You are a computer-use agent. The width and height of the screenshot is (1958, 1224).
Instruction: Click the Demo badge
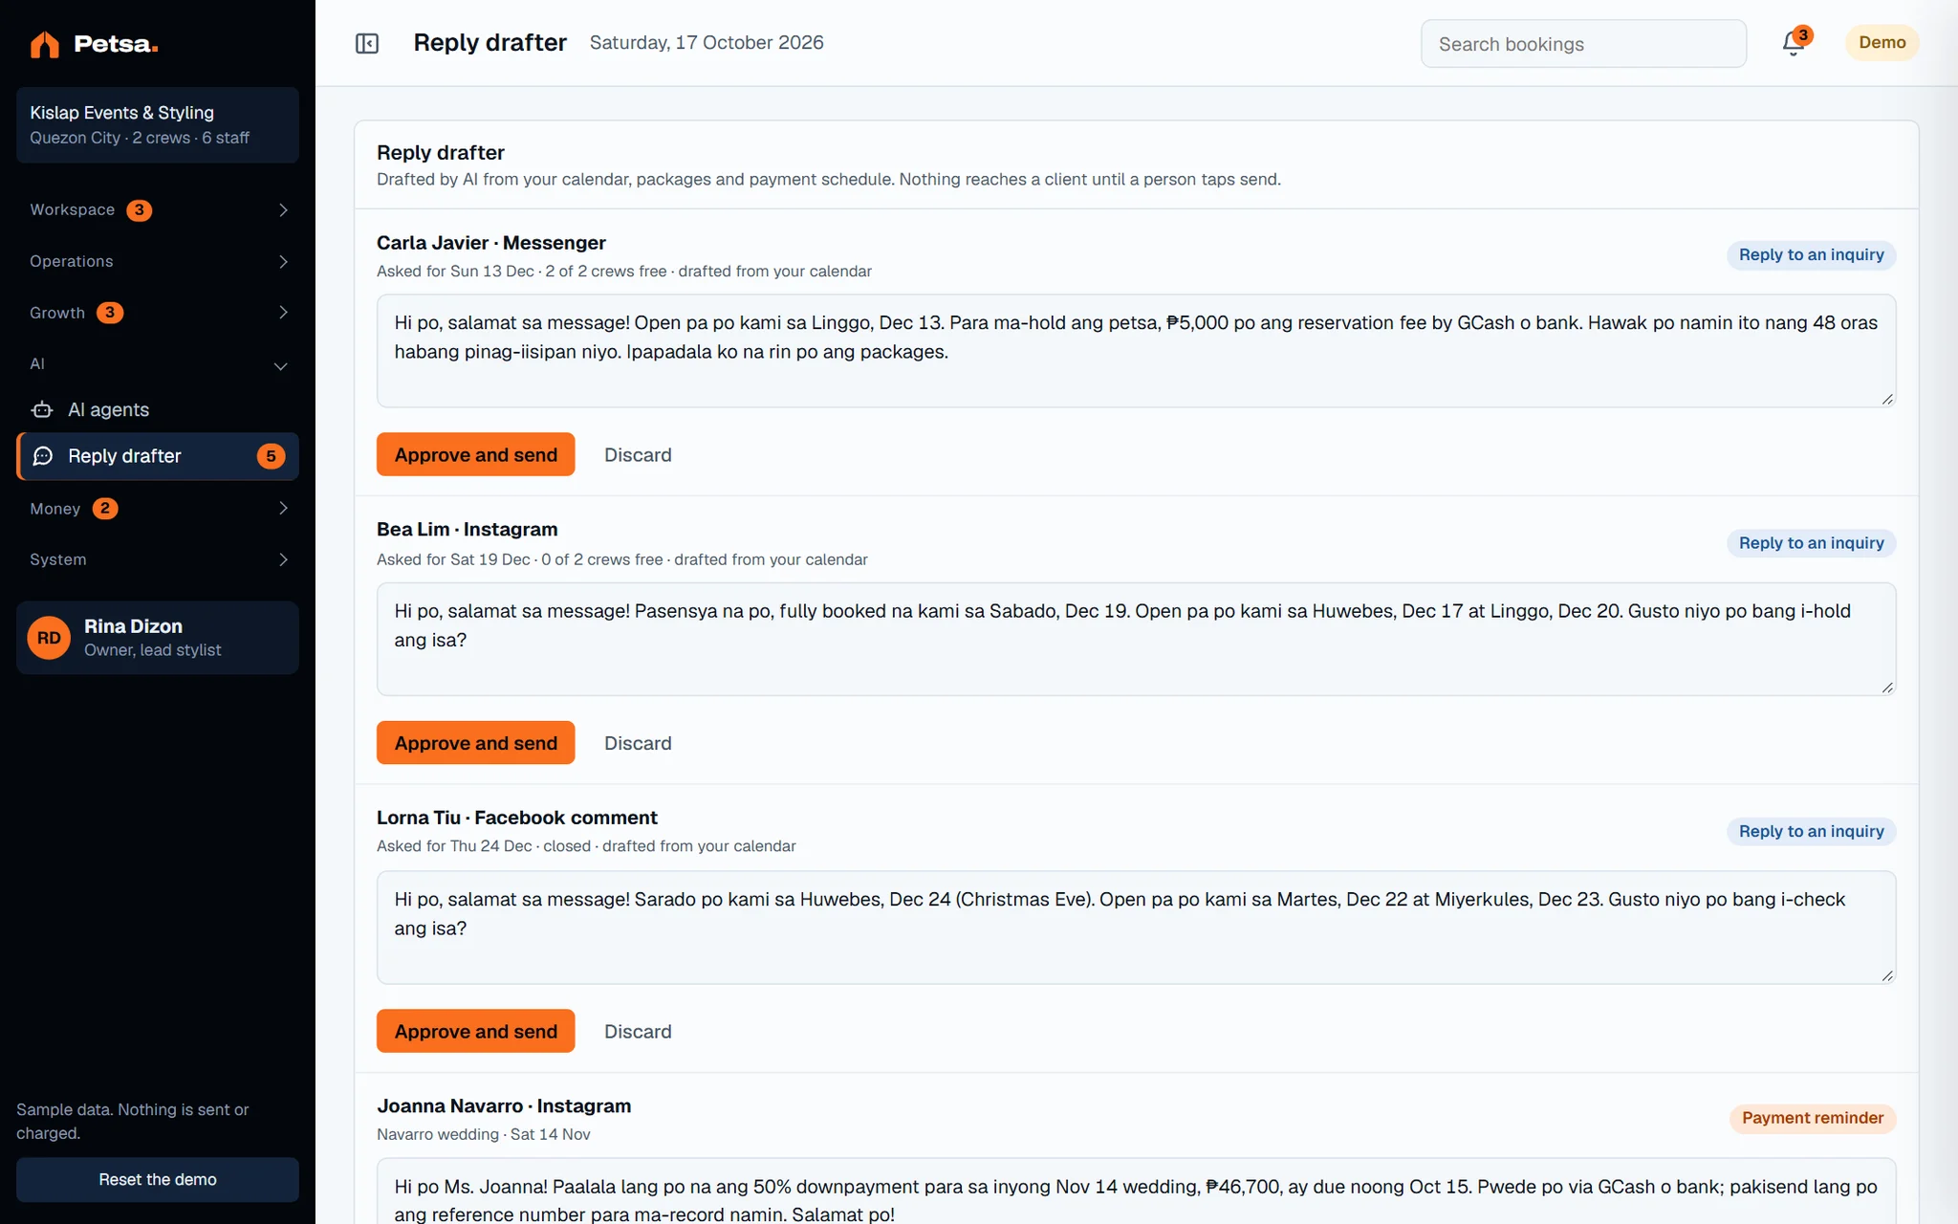1882,42
